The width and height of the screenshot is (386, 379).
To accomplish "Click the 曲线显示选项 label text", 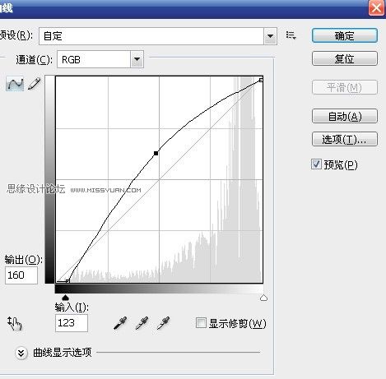I will (x=63, y=353).
